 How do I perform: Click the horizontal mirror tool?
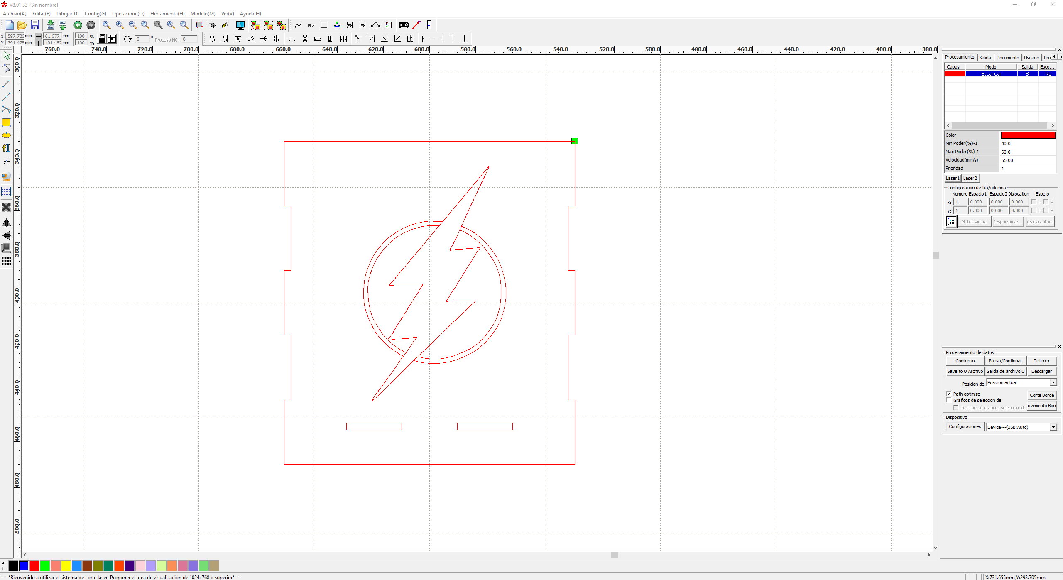(6, 223)
